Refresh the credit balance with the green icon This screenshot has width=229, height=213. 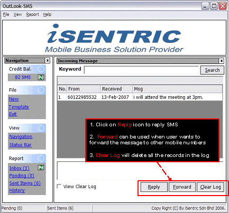pos(41,77)
